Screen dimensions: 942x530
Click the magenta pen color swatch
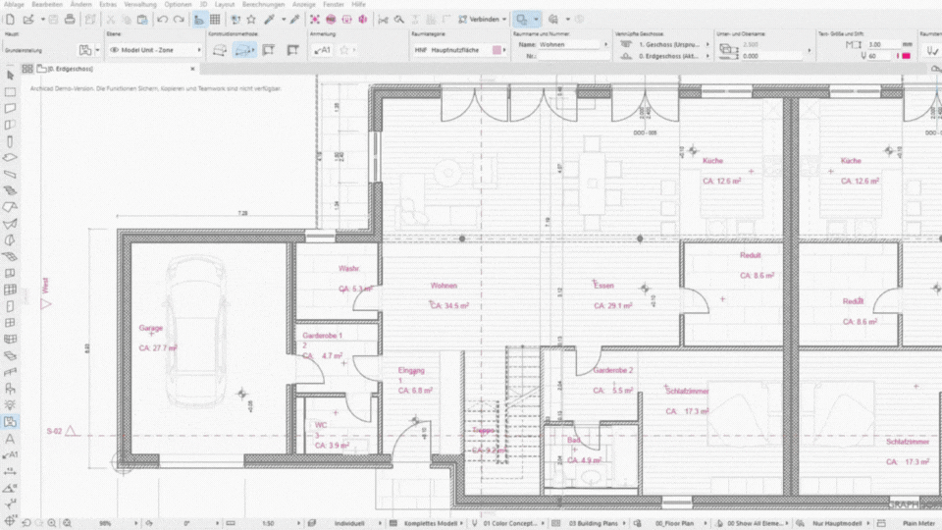pyautogui.click(x=907, y=56)
